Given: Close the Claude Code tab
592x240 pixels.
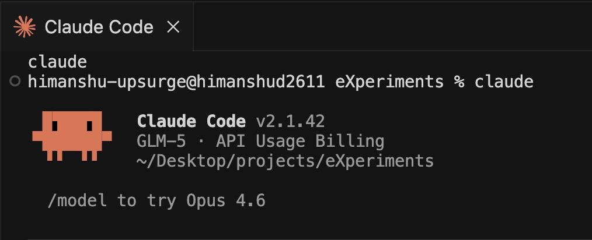Looking at the screenshot, I should coord(173,26).
